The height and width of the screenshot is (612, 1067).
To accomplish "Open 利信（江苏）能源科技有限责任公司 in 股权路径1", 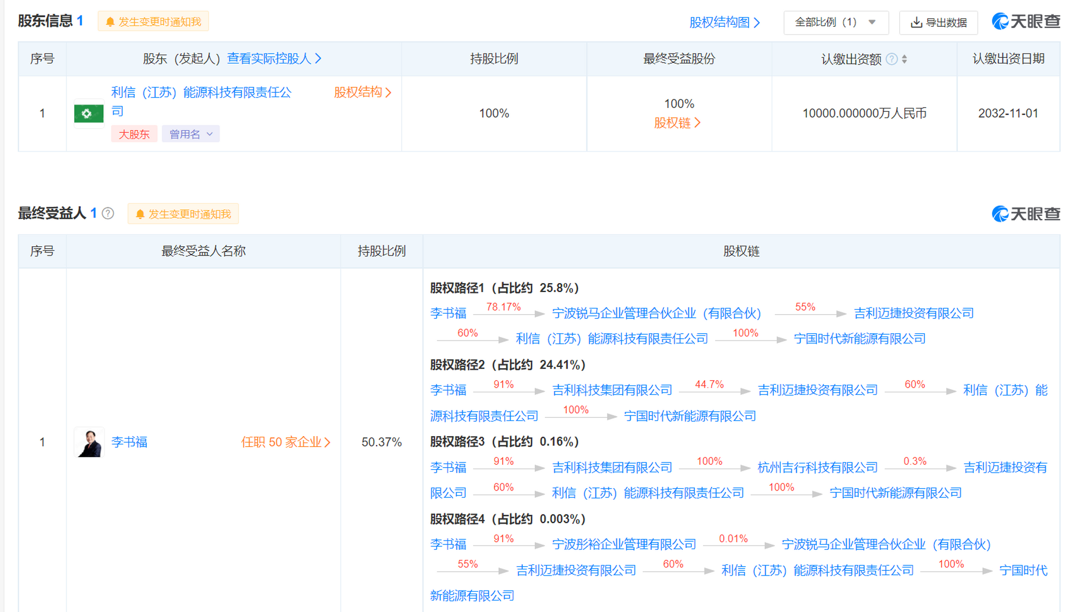I will tap(612, 339).
